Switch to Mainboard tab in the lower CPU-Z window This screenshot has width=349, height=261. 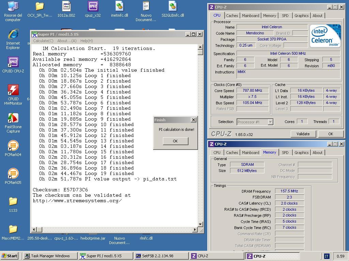point(251,153)
